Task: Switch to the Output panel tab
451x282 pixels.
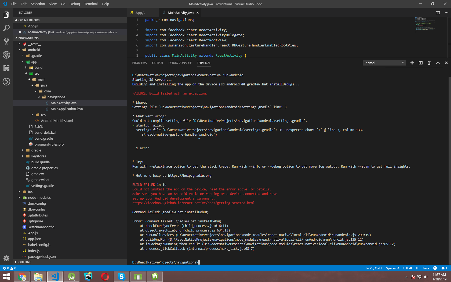Action: pyautogui.click(x=158, y=63)
